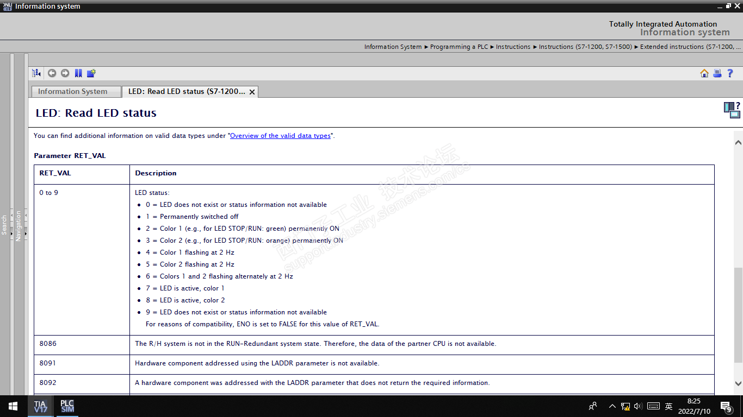Open the notification center with 9 alerts

[726, 406]
